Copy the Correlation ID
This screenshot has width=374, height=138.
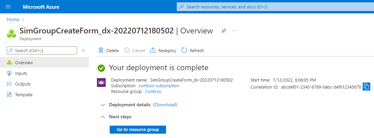click(366, 87)
